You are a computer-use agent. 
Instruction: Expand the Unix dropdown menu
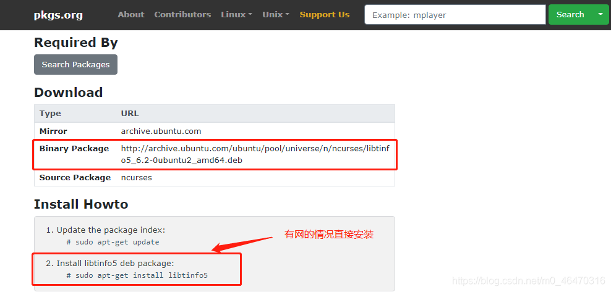coord(275,15)
